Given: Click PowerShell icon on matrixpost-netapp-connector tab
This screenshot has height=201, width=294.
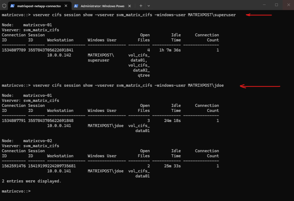Looking at the screenshot, I should tap(13, 5).
